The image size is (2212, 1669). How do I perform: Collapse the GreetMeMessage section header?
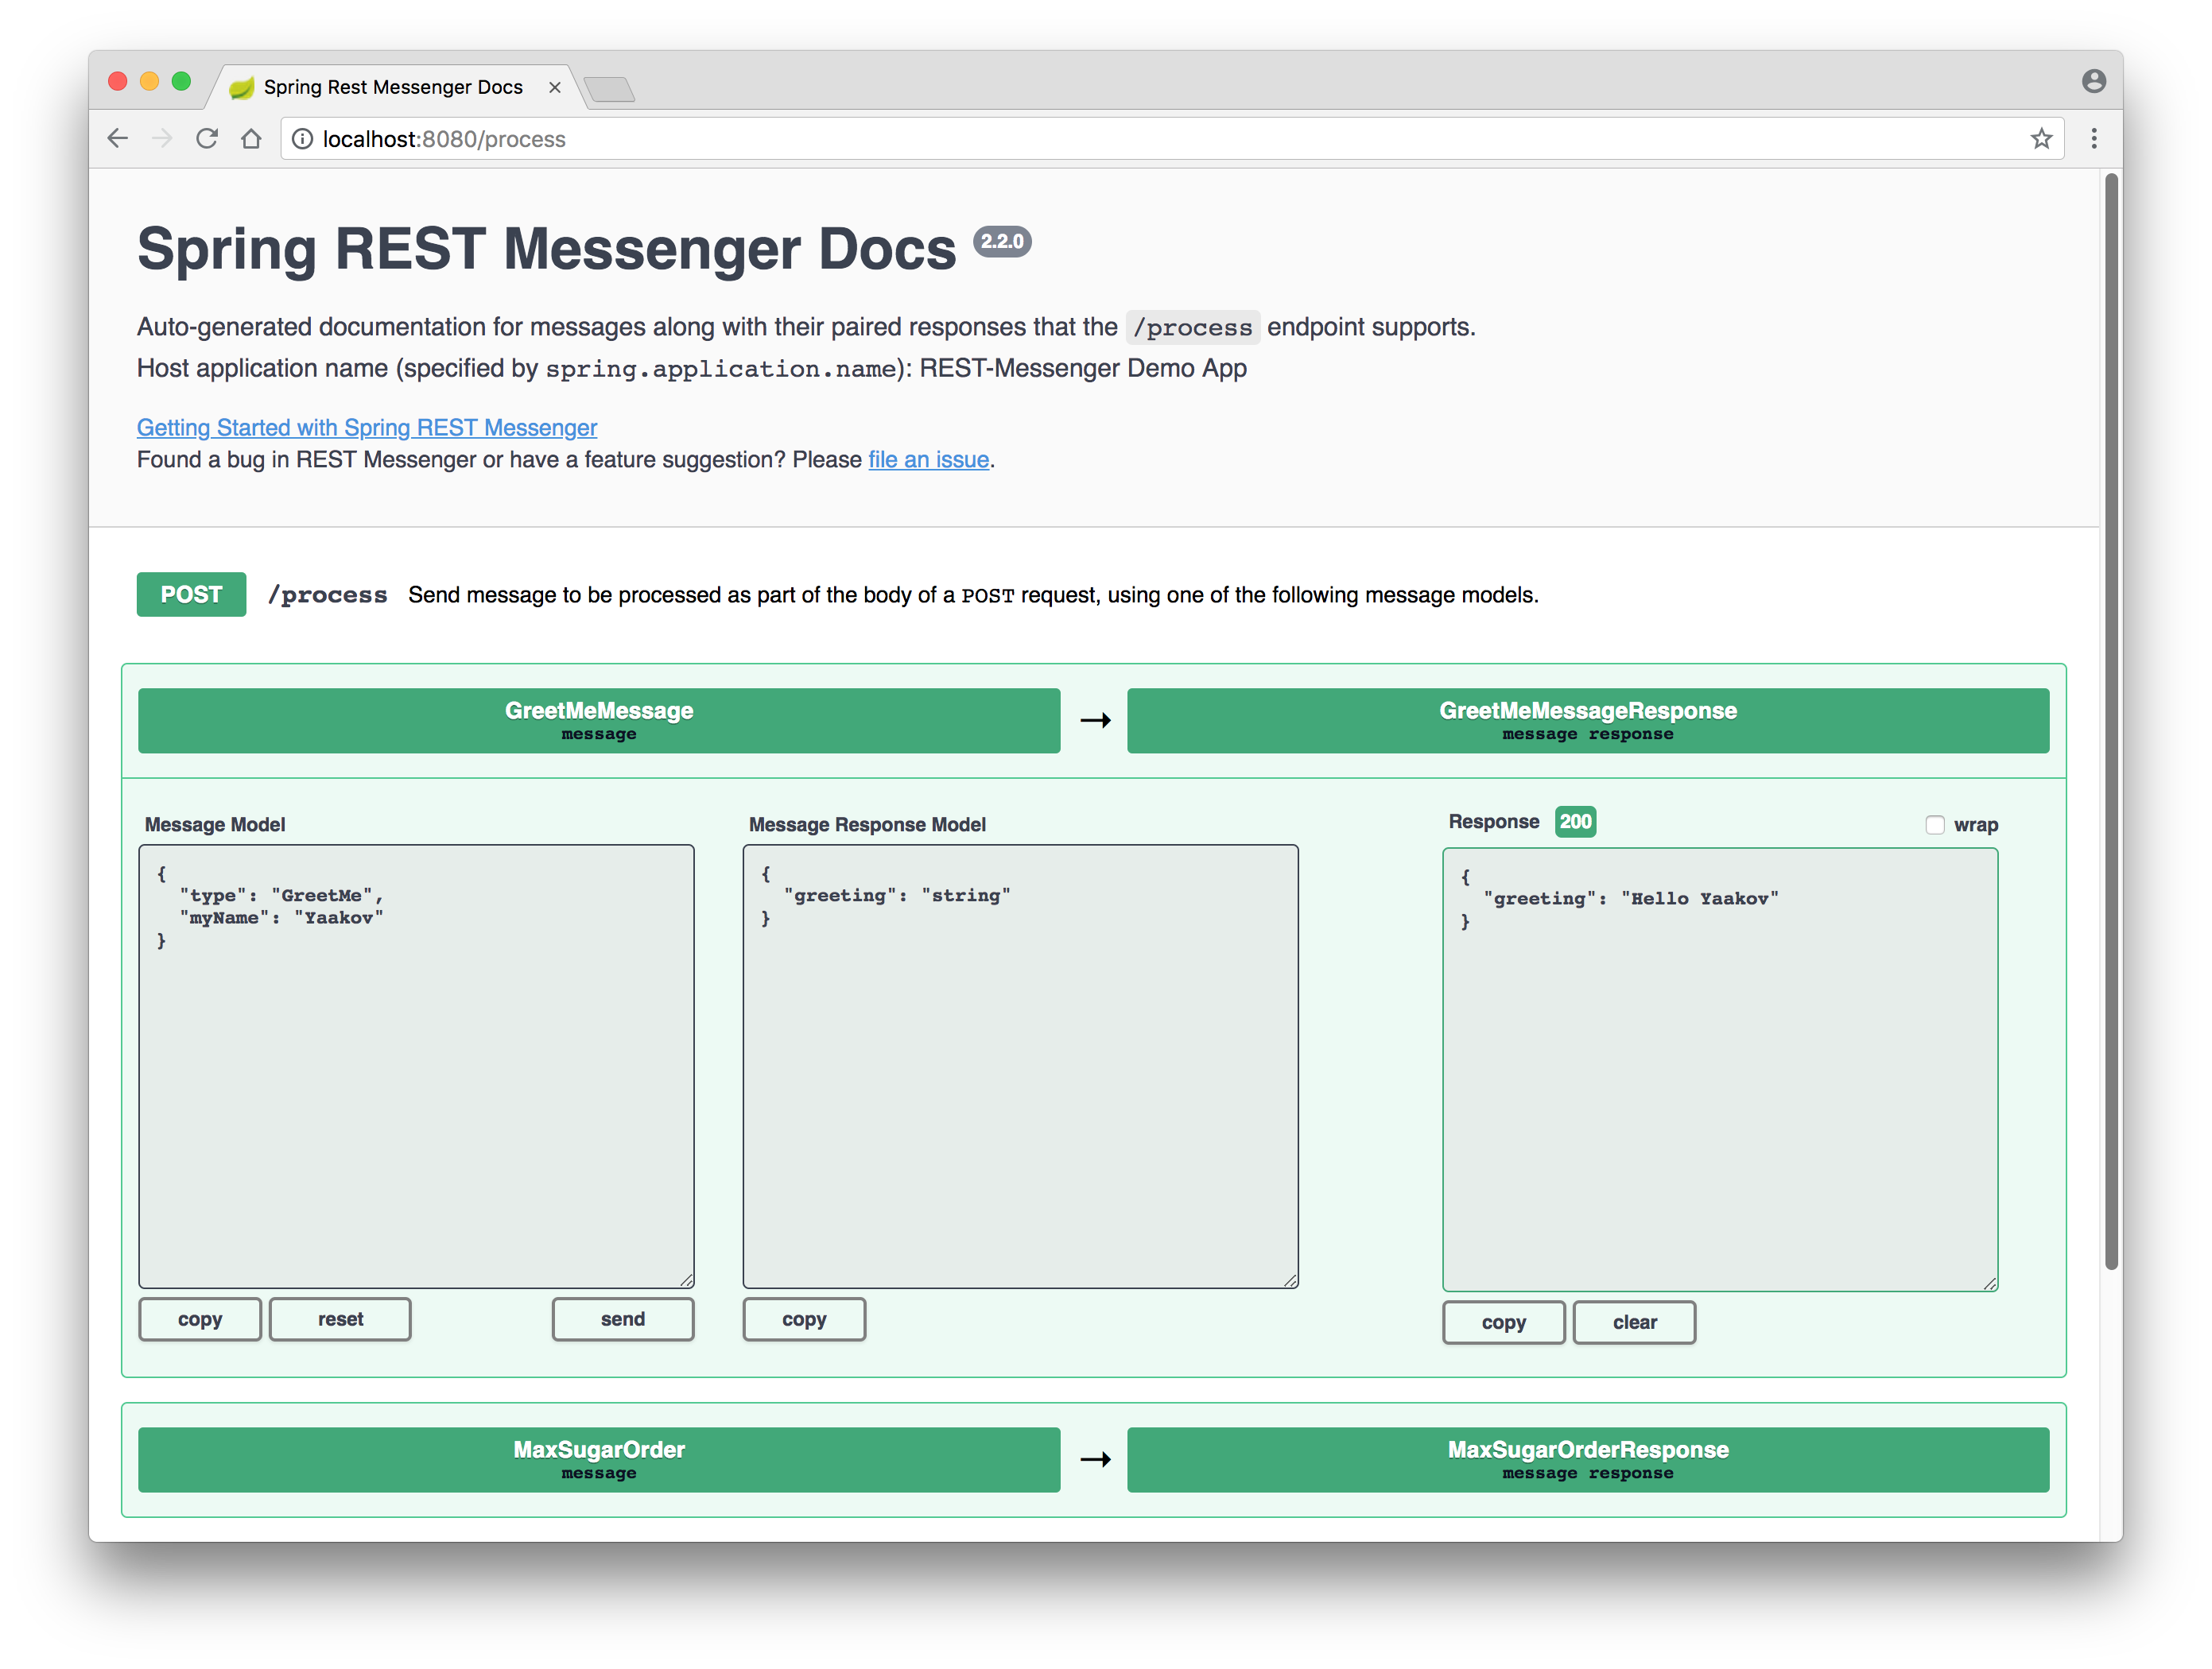coord(598,719)
